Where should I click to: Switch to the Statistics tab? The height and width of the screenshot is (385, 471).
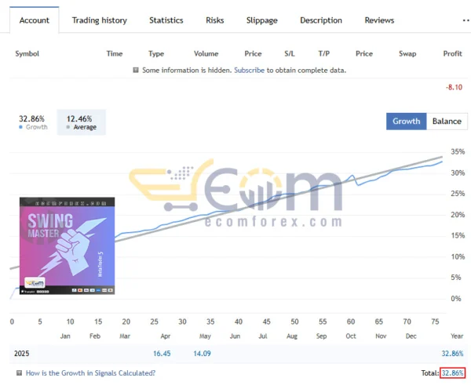(x=166, y=20)
